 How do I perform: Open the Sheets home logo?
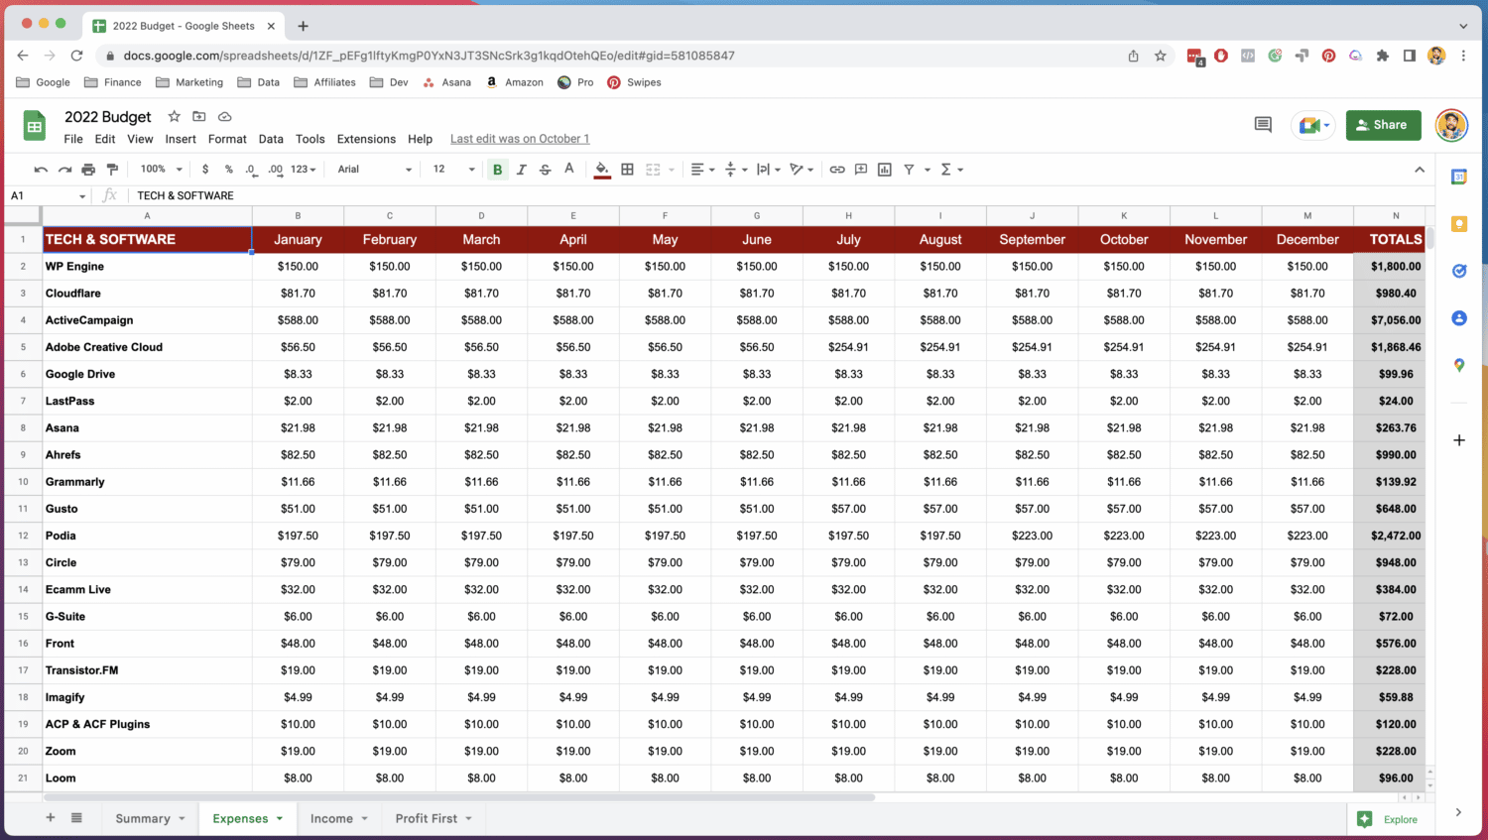(x=35, y=126)
